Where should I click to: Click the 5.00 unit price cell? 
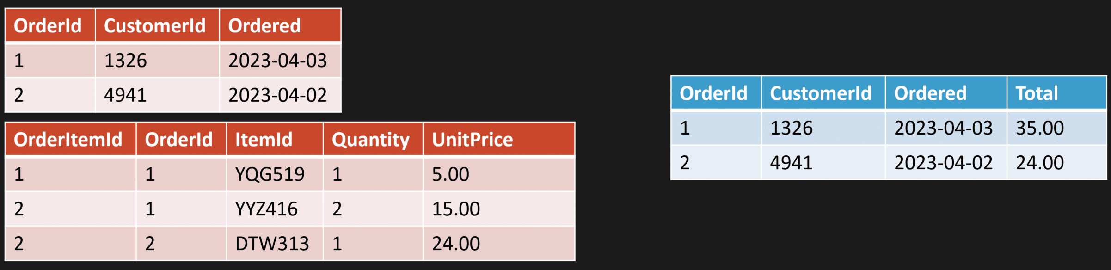tap(450, 174)
